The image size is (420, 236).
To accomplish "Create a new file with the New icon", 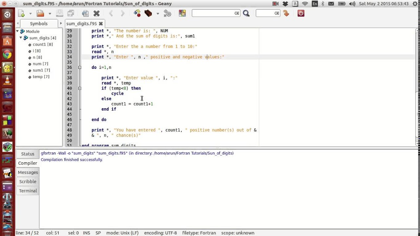I will tap(21, 13).
